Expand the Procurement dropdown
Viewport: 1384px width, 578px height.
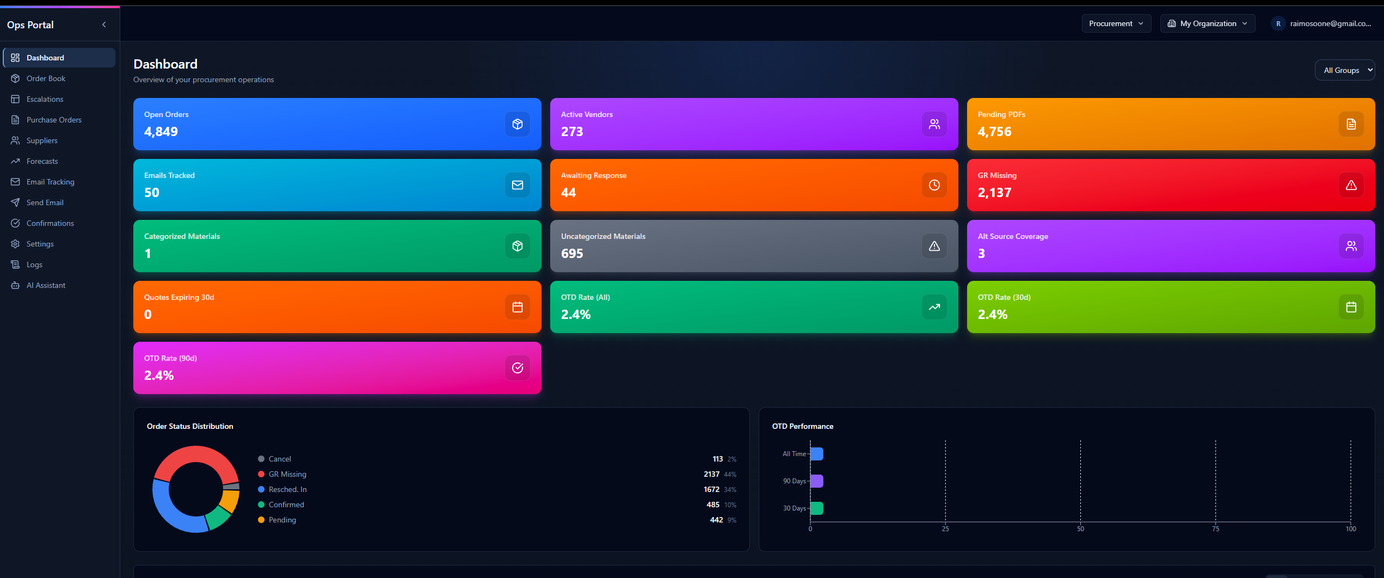coord(1116,23)
